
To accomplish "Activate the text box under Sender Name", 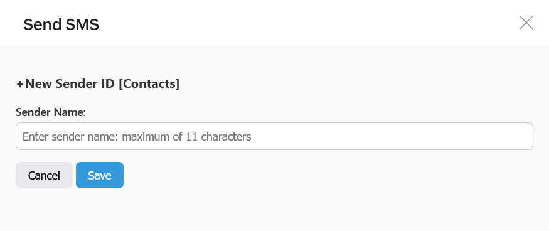I will click(274, 136).
